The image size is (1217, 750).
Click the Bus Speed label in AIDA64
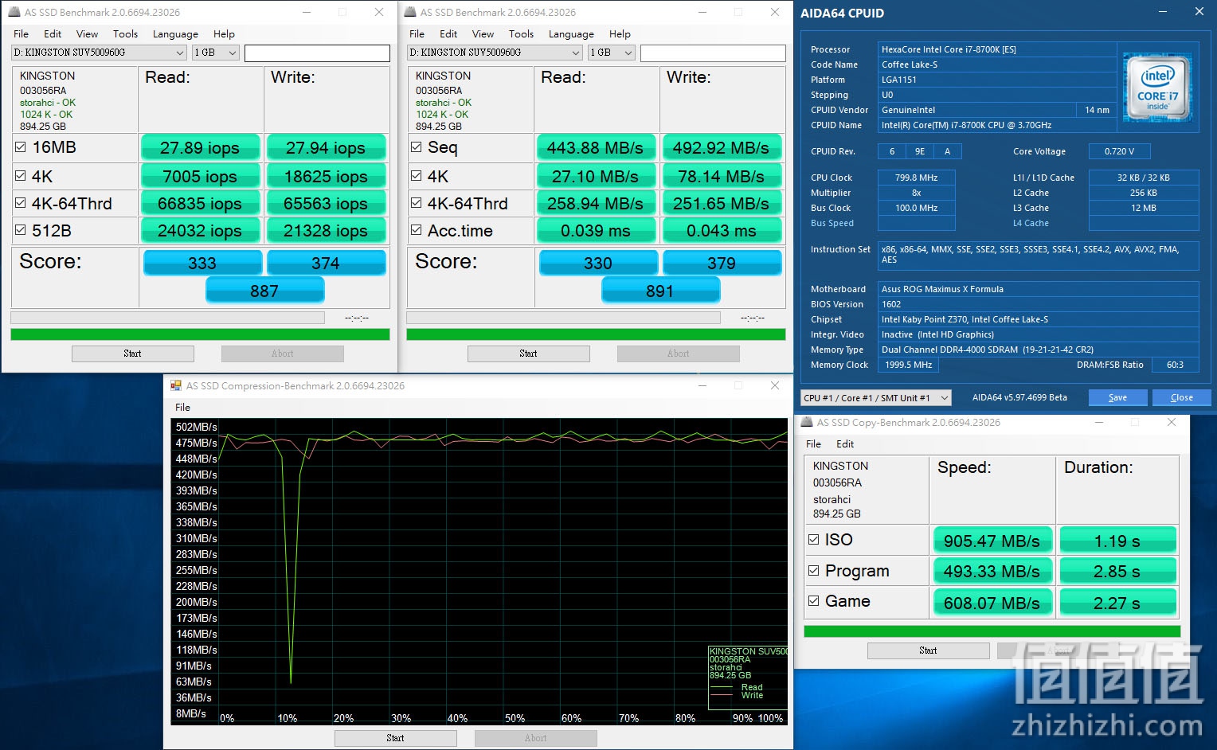pos(832,223)
